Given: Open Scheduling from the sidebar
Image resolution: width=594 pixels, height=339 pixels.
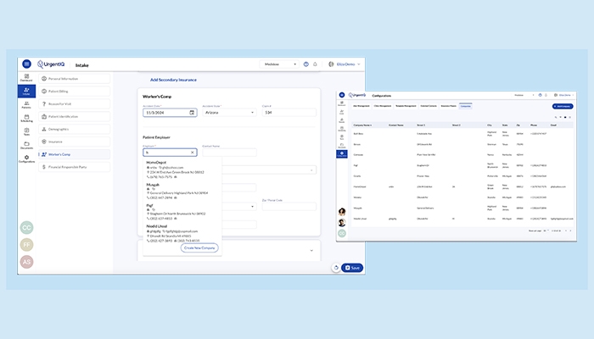Looking at the screenshot, I should point(26,119).
